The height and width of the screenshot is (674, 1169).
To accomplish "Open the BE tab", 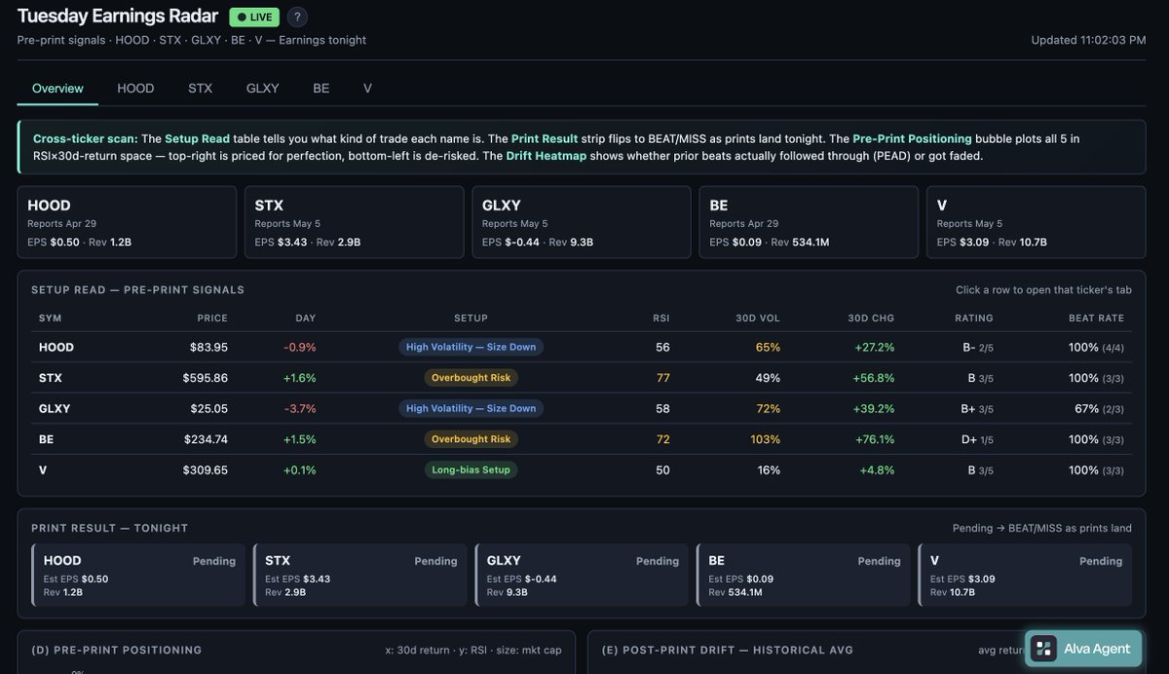I will (x=321, y=88).
